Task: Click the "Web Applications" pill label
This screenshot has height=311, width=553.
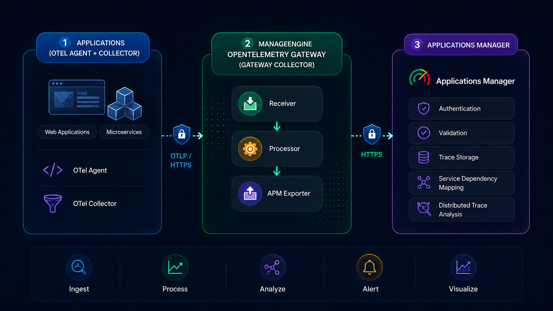Action: 67,132
